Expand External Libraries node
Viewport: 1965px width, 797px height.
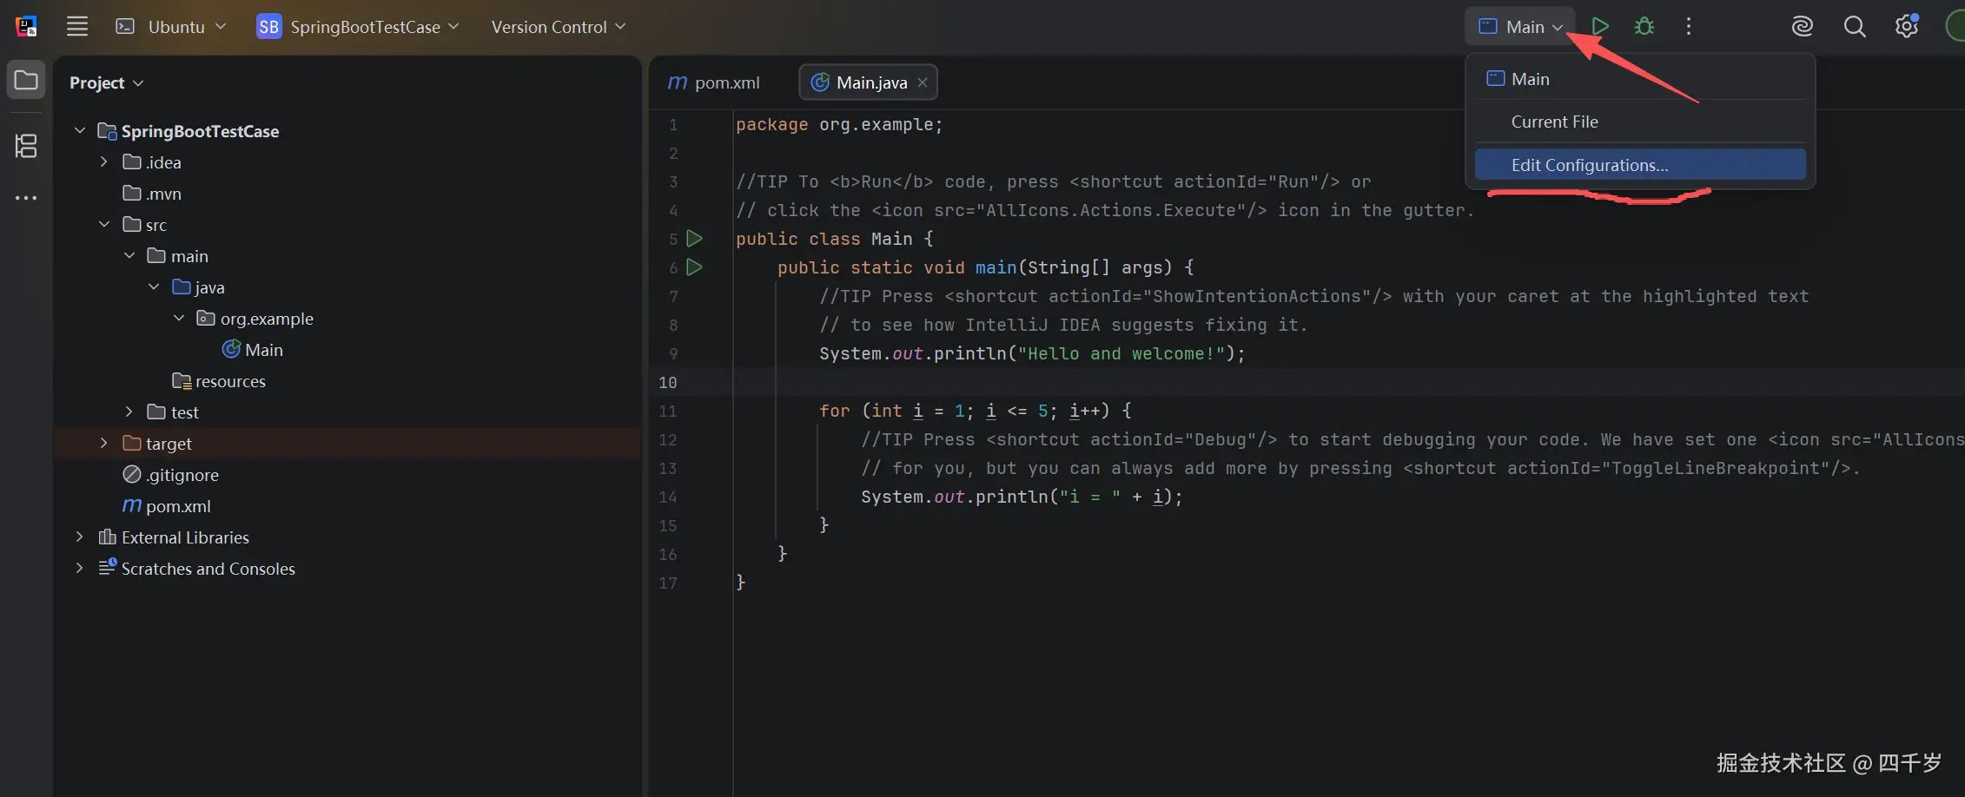(x=80, y=537)
